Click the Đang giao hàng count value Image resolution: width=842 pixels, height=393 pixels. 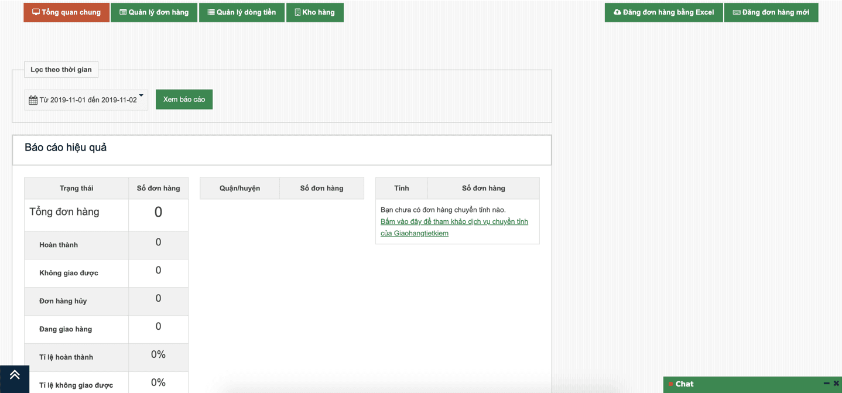click(158, 327)
